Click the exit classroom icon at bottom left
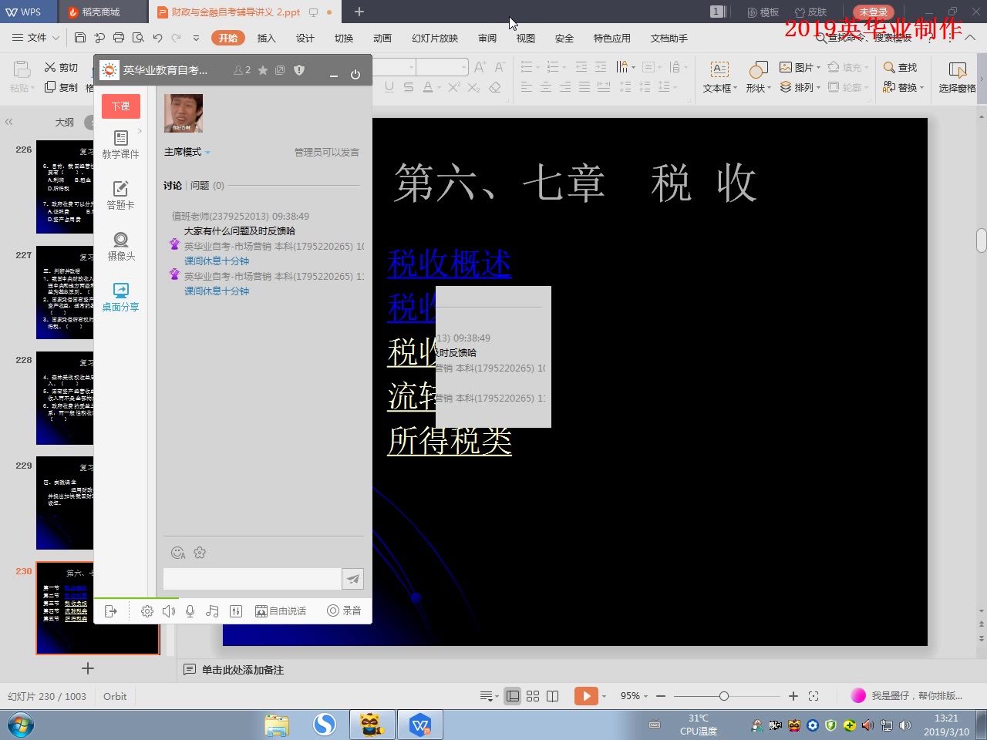 [110, 611]
